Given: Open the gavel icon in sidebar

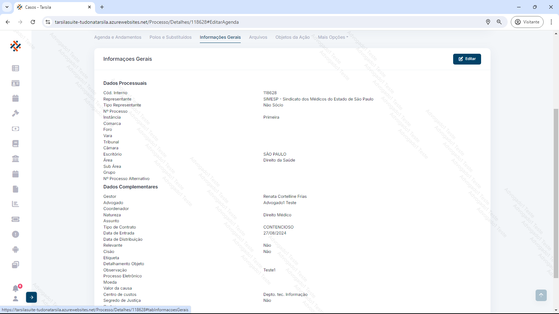Looking at the screenshot, I should pyautogui.click(x=15, y=113).
